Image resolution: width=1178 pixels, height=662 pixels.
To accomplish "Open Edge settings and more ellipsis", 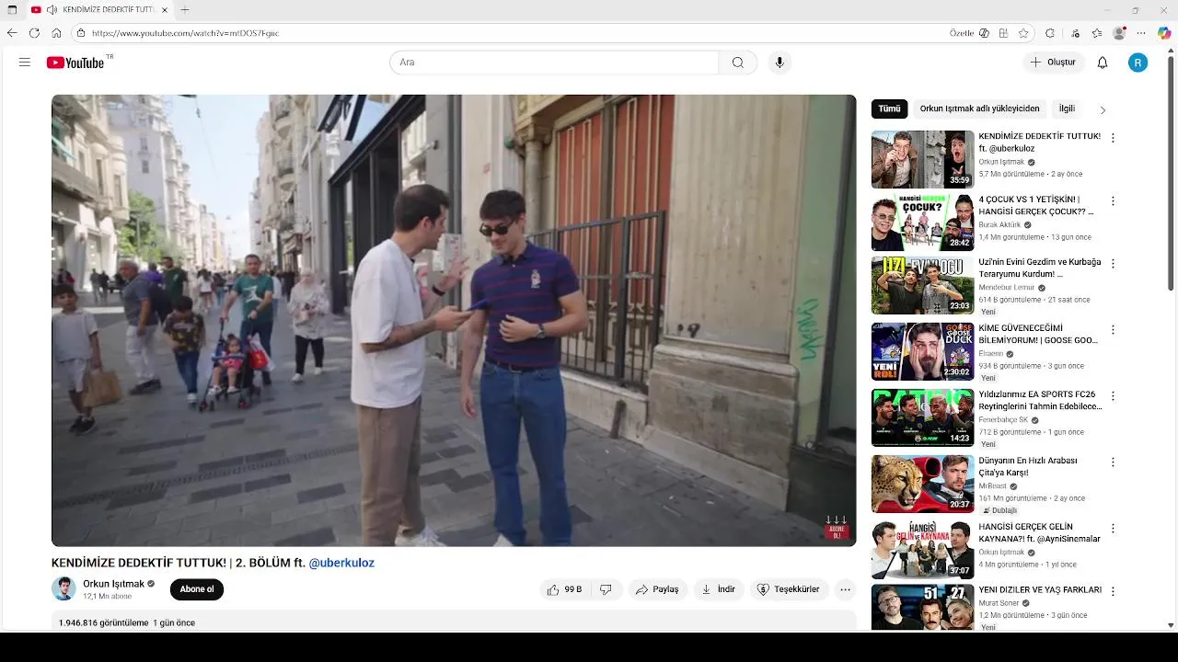I will point(1141,33).
